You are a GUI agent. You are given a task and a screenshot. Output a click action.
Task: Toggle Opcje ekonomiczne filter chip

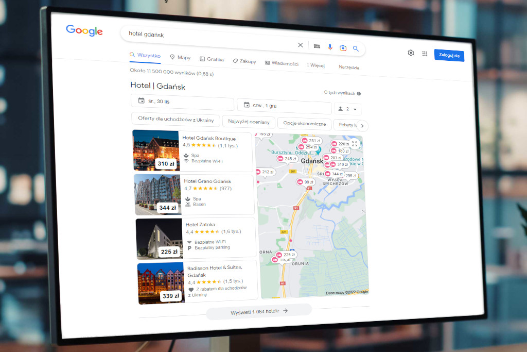(x=305, y=124)
